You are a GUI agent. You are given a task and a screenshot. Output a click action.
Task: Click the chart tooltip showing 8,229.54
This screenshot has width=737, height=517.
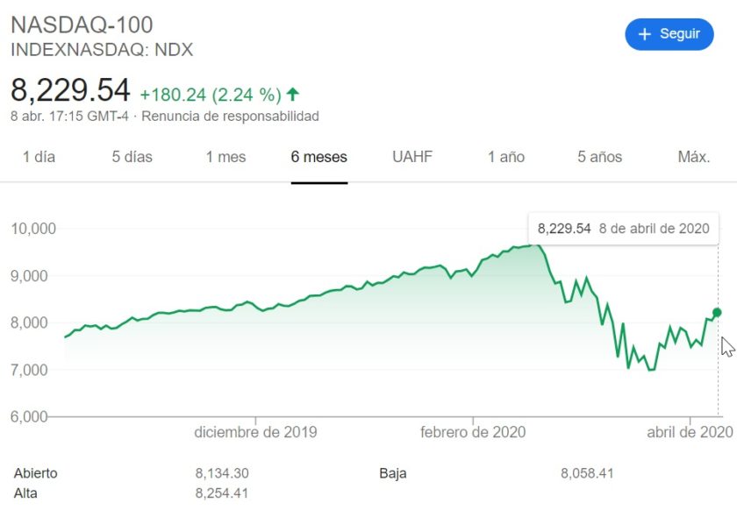623,229
